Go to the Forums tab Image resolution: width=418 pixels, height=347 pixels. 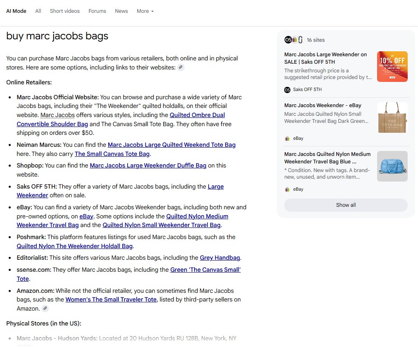click(x=97, y=11)
